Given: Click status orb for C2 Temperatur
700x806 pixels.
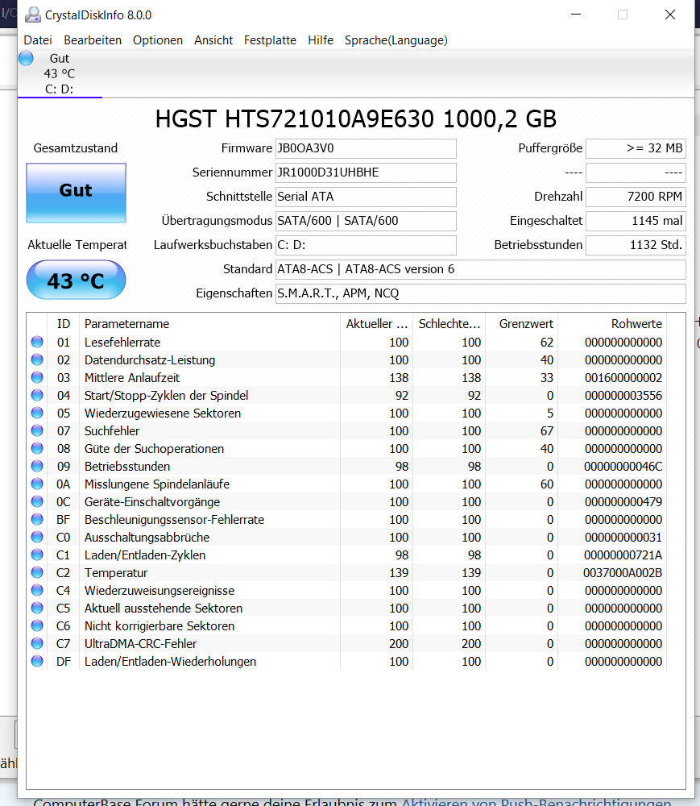Looking at the screenshot, I should (37, 572).
